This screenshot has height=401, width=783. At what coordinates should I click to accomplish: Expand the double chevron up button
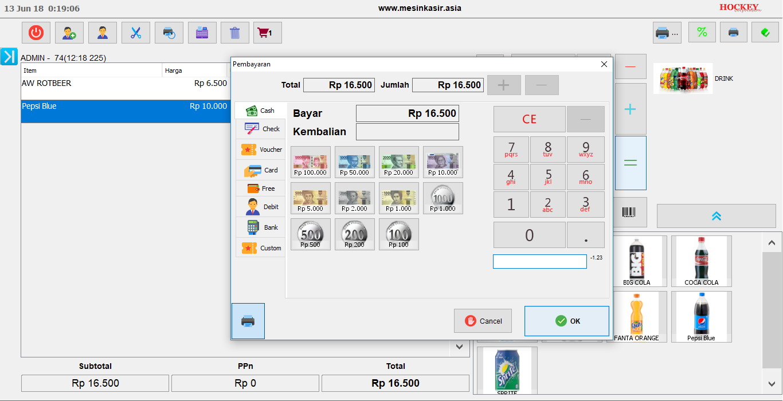tap(716, 216)
